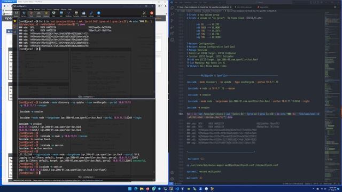The image size is (342, 192).
Task: Open Macros menu in MobaXterm
Action: (x=64, y=10)
